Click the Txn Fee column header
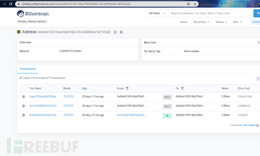The height and width of the screenshot is (156, 260). click(244, 88)
